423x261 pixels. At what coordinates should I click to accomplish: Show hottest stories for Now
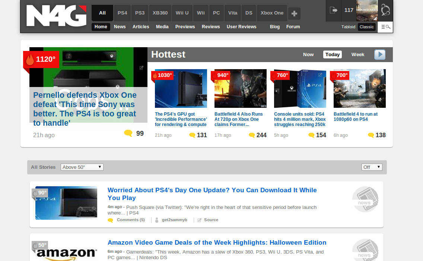(x=308, y=55)
